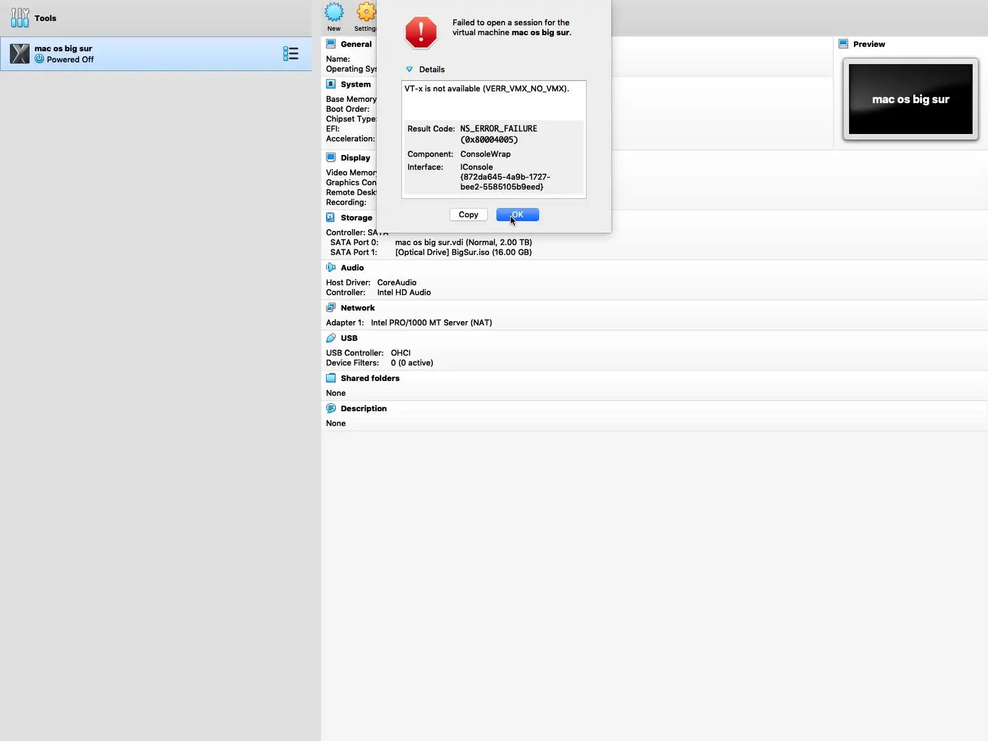The image size is (988, 741).
Task: Open the General settings heading
Action: click(x=356, y=44)
